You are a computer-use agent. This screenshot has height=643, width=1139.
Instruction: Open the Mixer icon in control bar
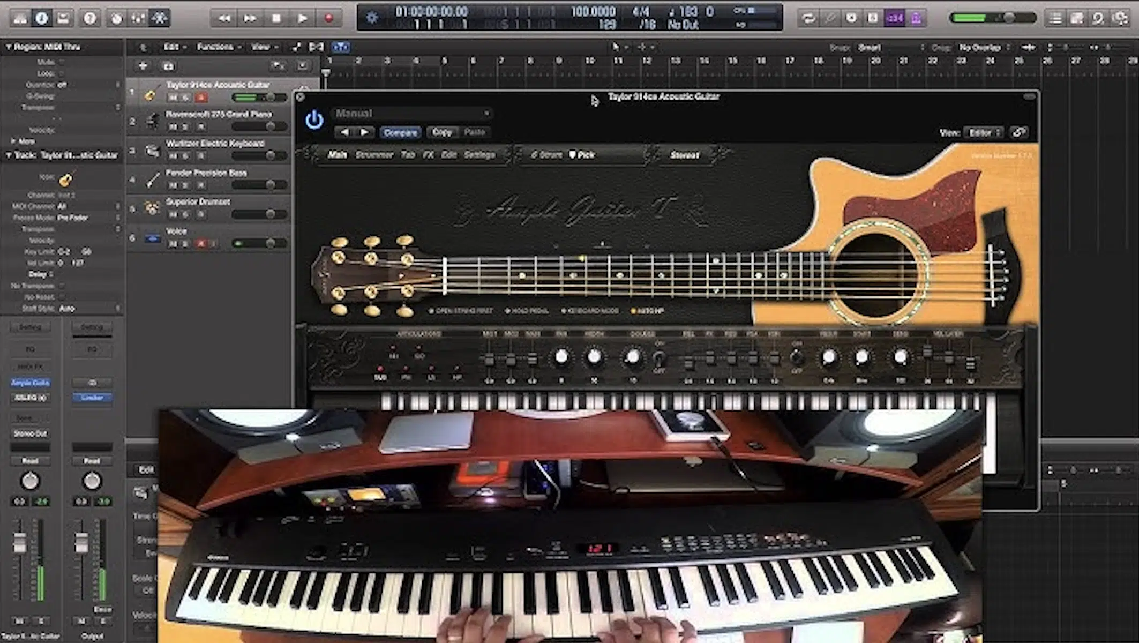point(138,18)
